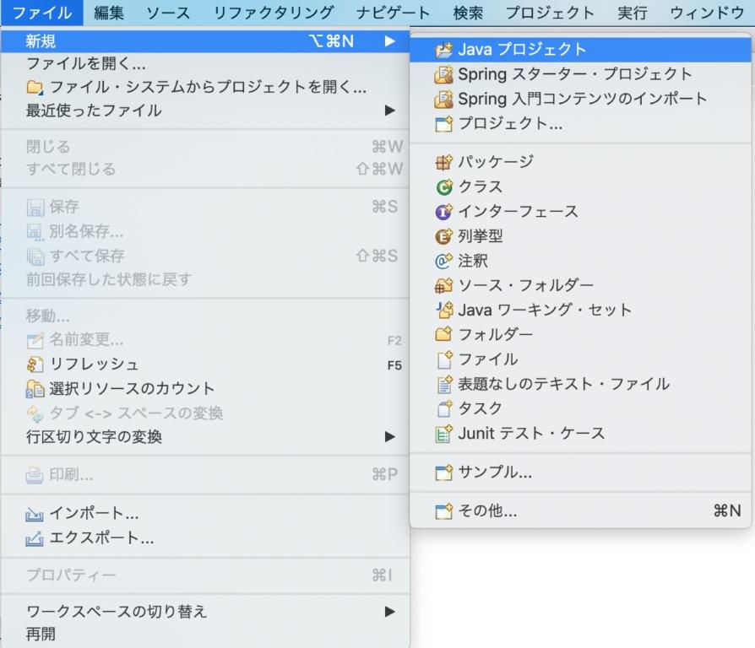
Task: Click the フォルダー icon in submenu
Action: tap(443, 334)
